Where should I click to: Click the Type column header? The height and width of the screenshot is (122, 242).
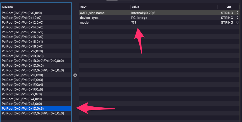(x=228, y=7)
